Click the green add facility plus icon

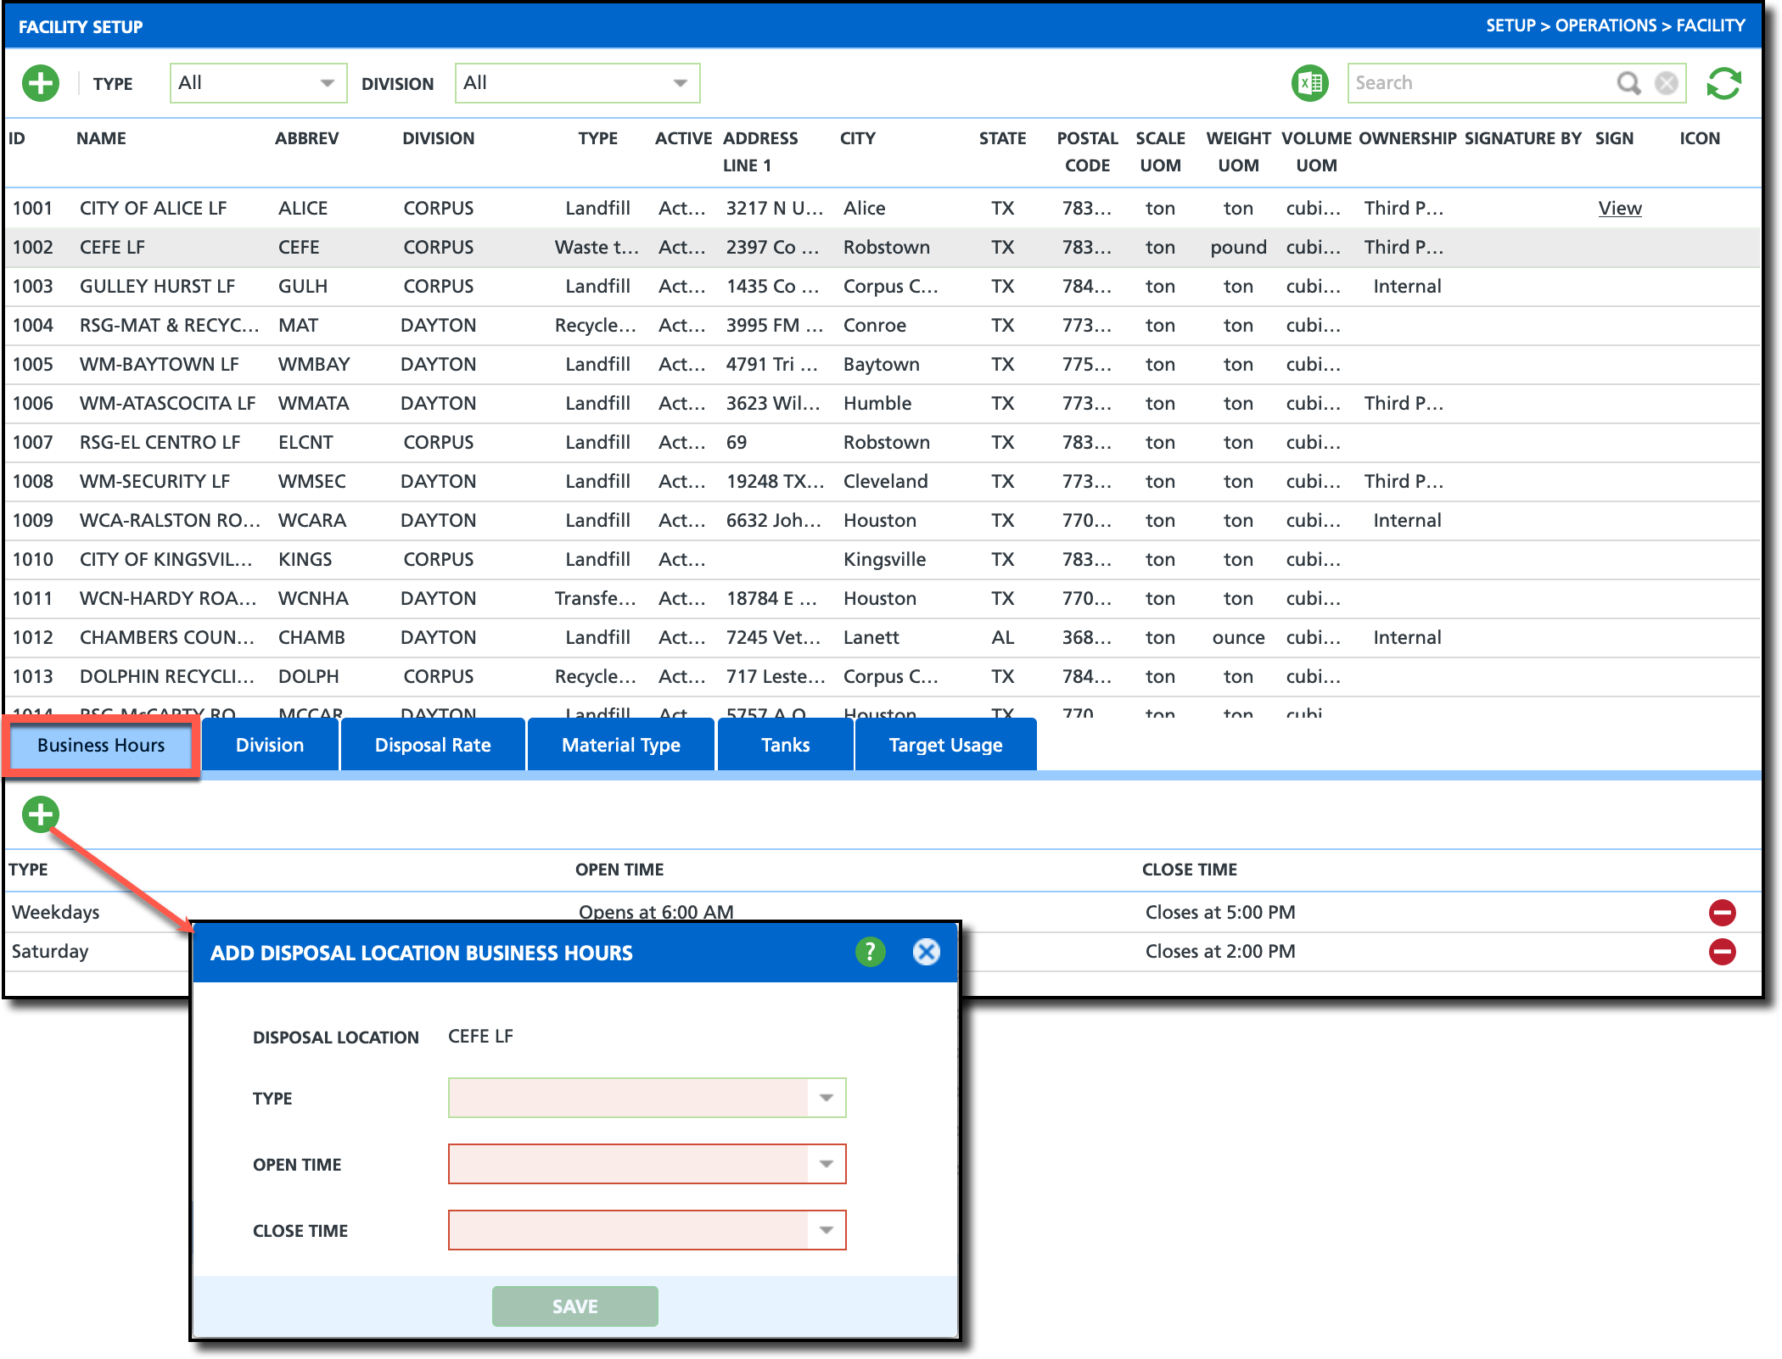(x=41, y=83)
